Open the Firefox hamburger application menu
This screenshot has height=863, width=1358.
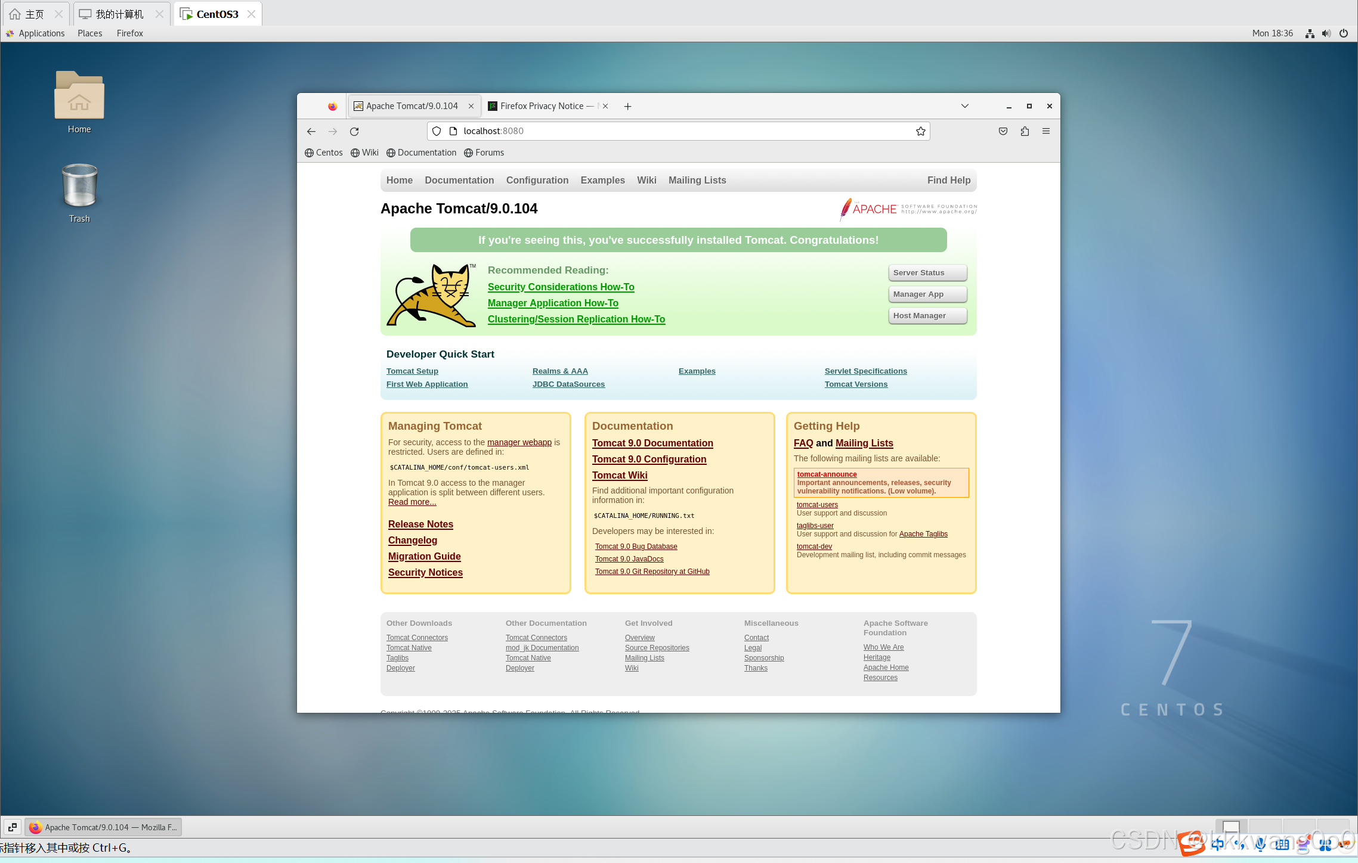[x=1046, y=131]
